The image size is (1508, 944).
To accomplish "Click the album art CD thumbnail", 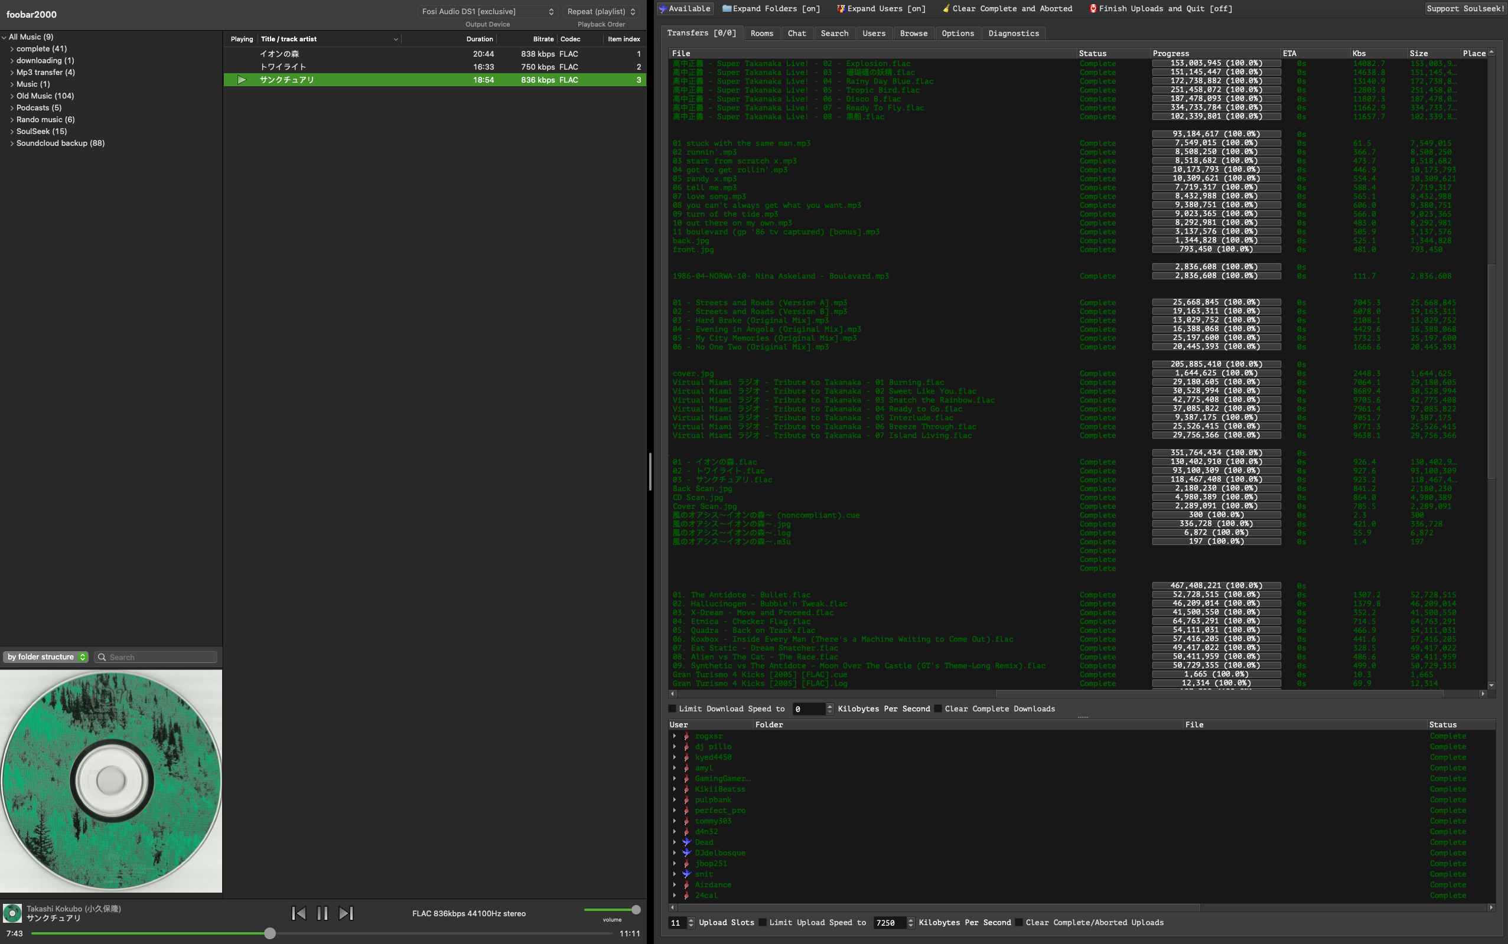I will coord(111,781).
